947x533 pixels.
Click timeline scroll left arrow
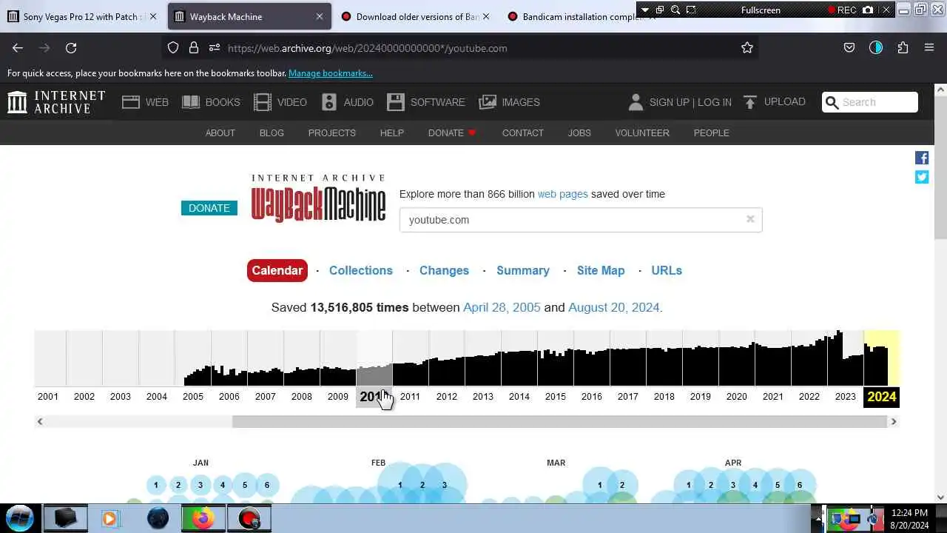pos(40,421)
